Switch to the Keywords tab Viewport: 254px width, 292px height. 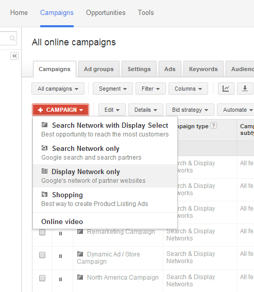(x=204, y=69)
